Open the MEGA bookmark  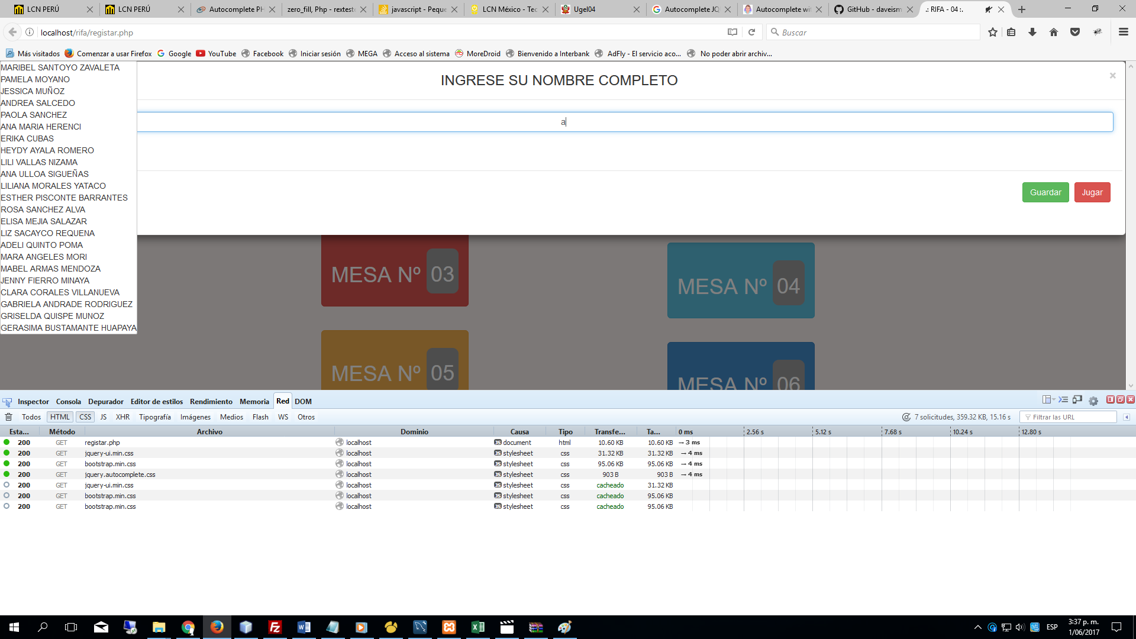click(x=362, y=54)
